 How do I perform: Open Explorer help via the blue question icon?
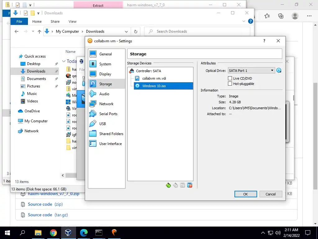tap(251, 21)
